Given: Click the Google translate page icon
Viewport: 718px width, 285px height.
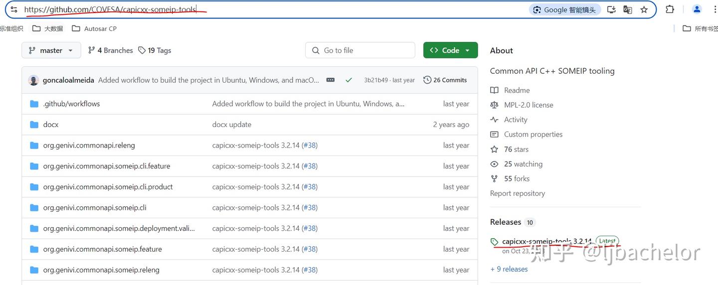Looking at the screenshot, I should 627,9.
